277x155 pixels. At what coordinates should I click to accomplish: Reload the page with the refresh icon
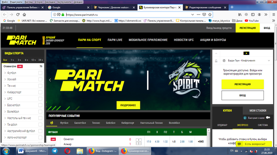tap(18, 15)
